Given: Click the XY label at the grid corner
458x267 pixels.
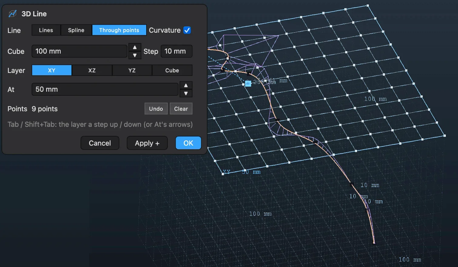Looking at the screenshot, I should click(227, 172).
